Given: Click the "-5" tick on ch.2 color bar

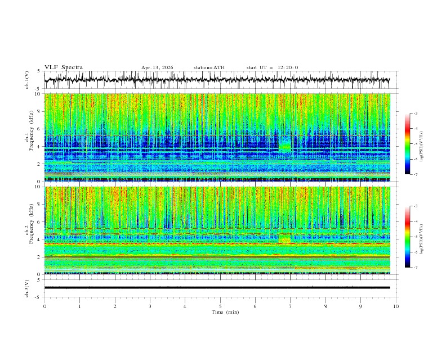Looking at the screenshot, I should click(415, 237).
